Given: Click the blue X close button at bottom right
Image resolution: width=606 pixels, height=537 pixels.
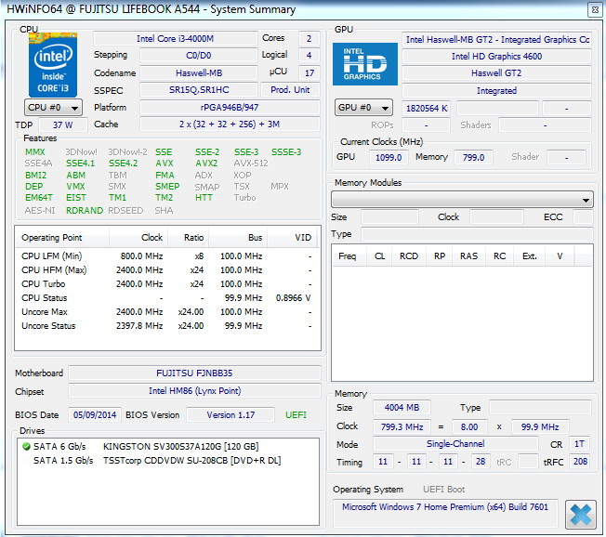Looking at the screenshot, I should point(580,515).
